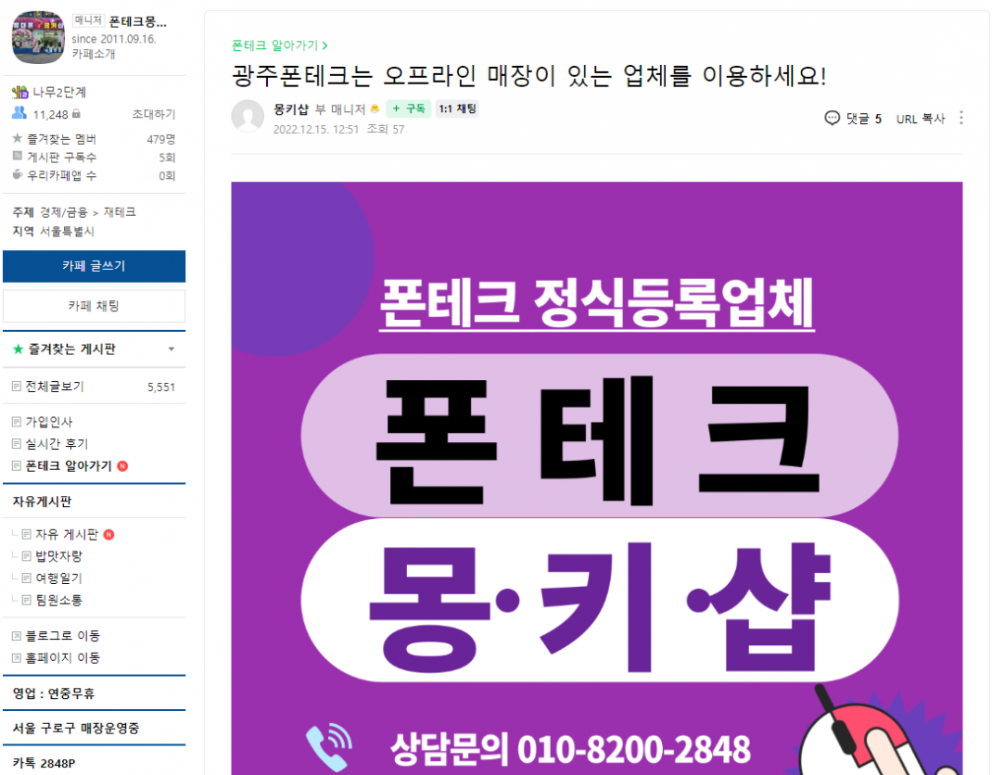This screenshot has width=992, height=775.
Task: Click the red N badge by 폰테크 알아가기
Action: tap(122, 466)
